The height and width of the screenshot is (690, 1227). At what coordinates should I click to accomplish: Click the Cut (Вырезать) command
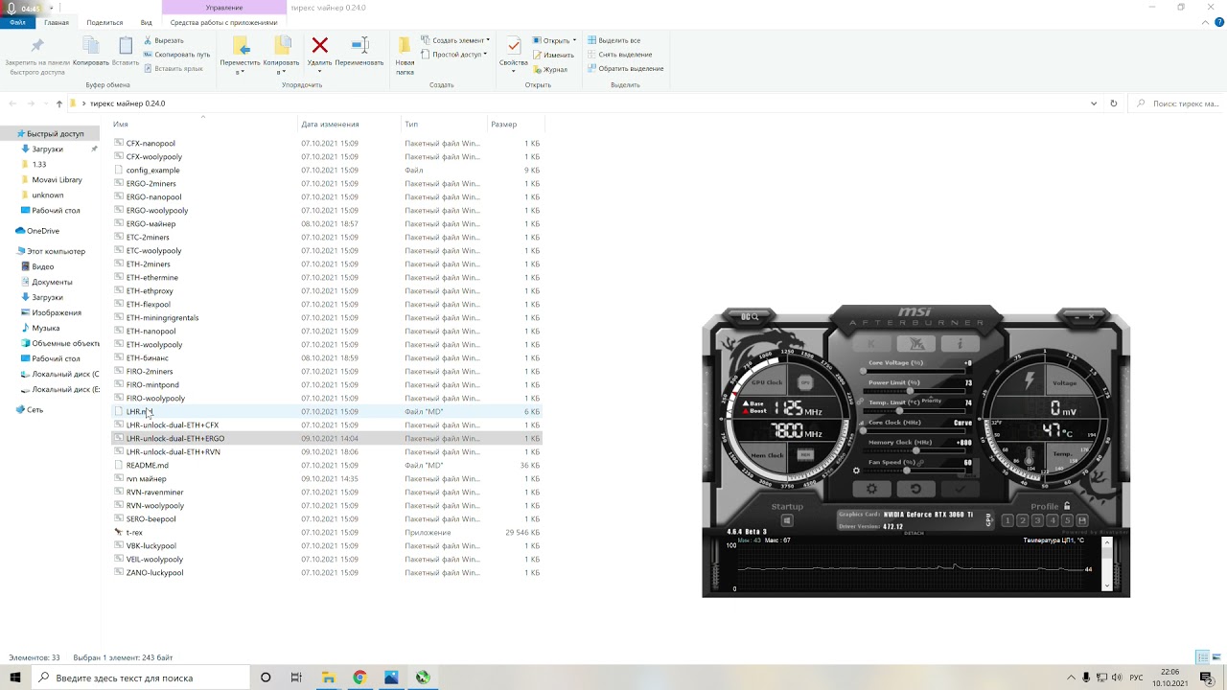pos(163,40)
